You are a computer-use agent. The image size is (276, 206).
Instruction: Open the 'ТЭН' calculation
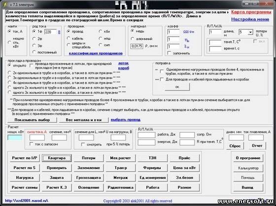152,158
